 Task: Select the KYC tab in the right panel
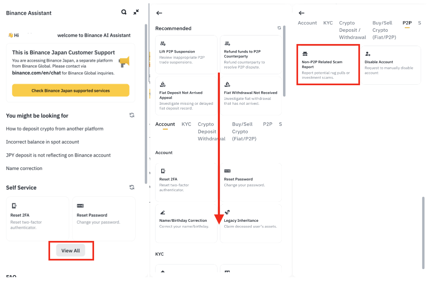pos(328,23)
